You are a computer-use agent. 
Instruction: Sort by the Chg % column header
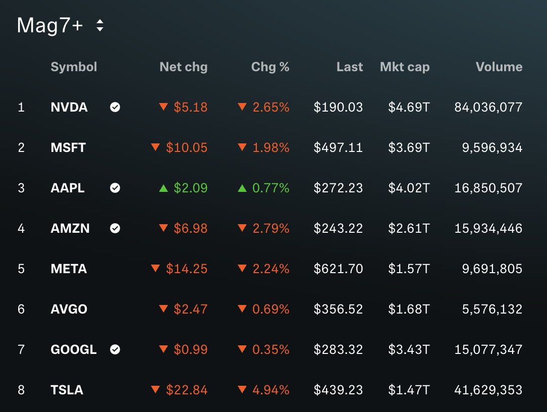pos(270,67)
